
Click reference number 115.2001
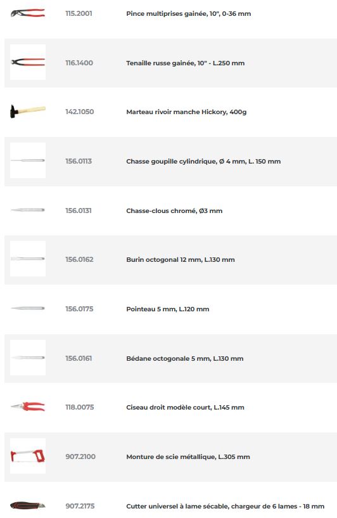click(79, 13)
